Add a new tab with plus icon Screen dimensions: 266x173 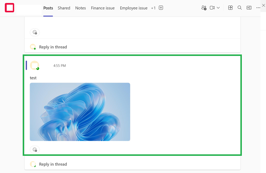pos(161,8)
